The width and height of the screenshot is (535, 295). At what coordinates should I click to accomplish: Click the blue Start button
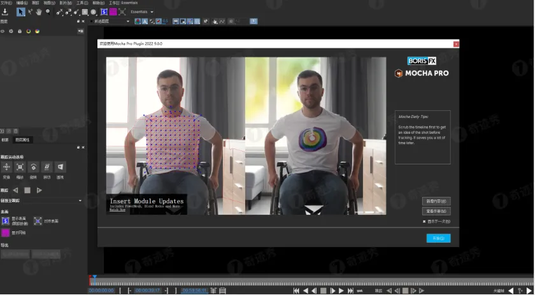[x=438, y=238]
